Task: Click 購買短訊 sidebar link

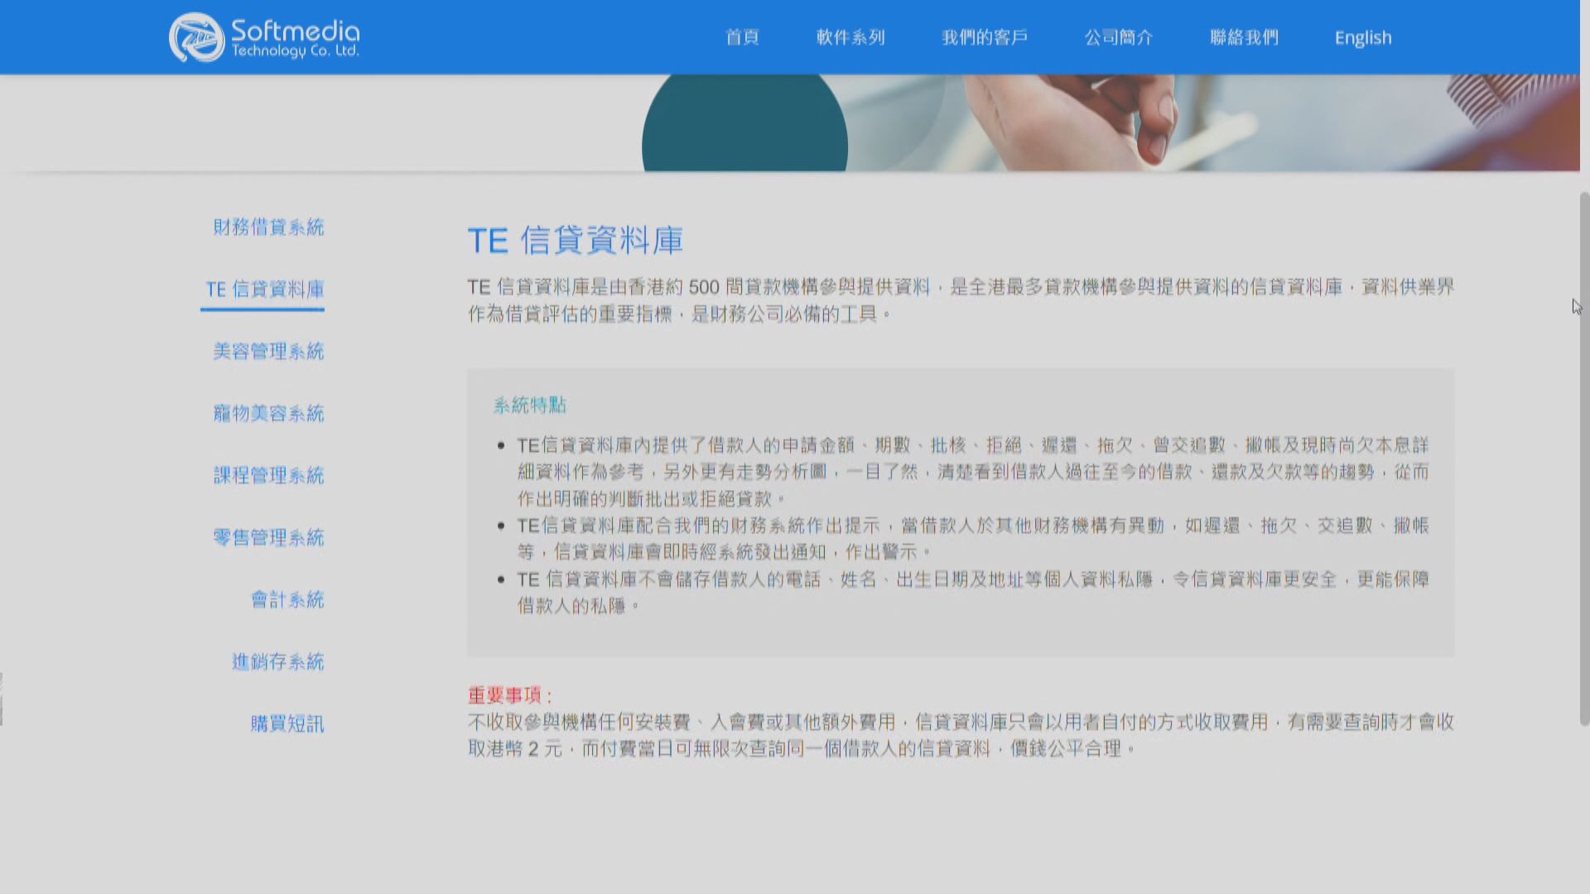Action: [x=287, y=723]
